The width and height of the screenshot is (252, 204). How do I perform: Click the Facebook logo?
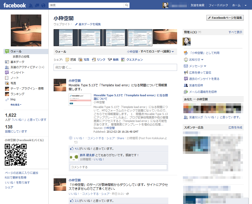coord(15,5)
